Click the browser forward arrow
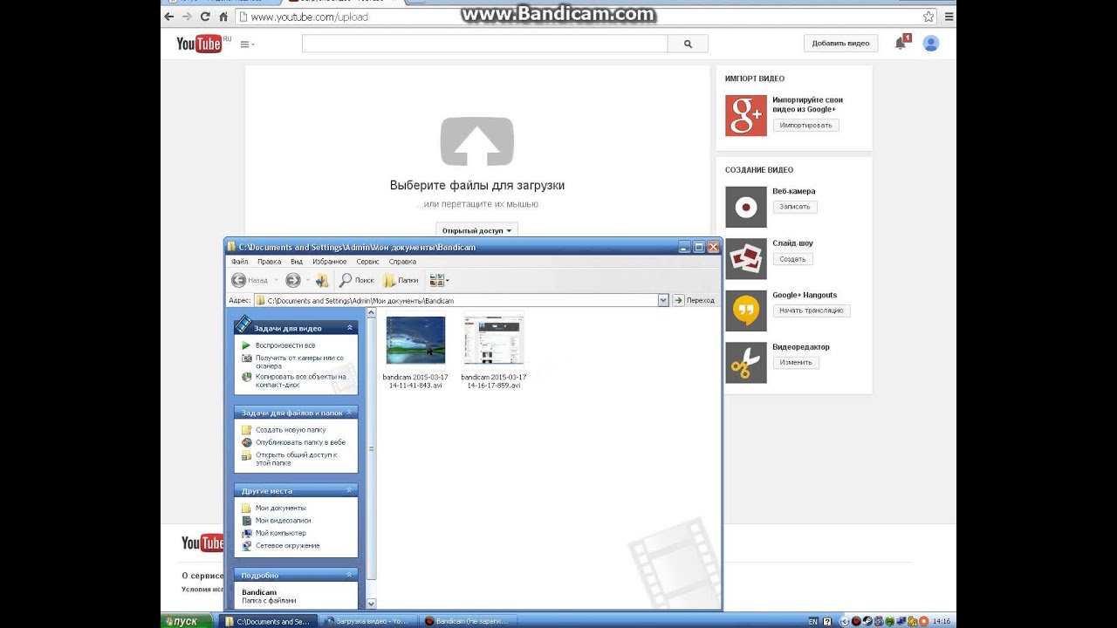 (x=187, y=17)
